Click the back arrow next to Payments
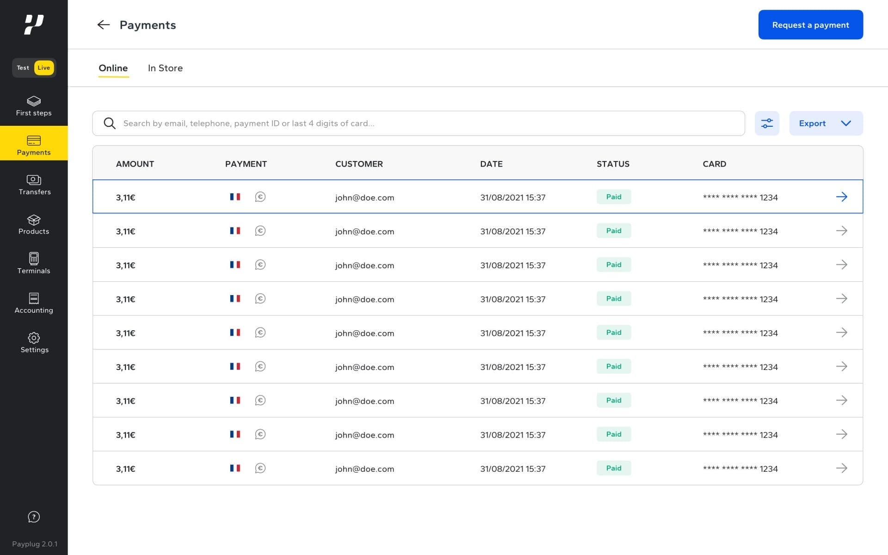This screenshot has height=555, width=888. (103, 25)
